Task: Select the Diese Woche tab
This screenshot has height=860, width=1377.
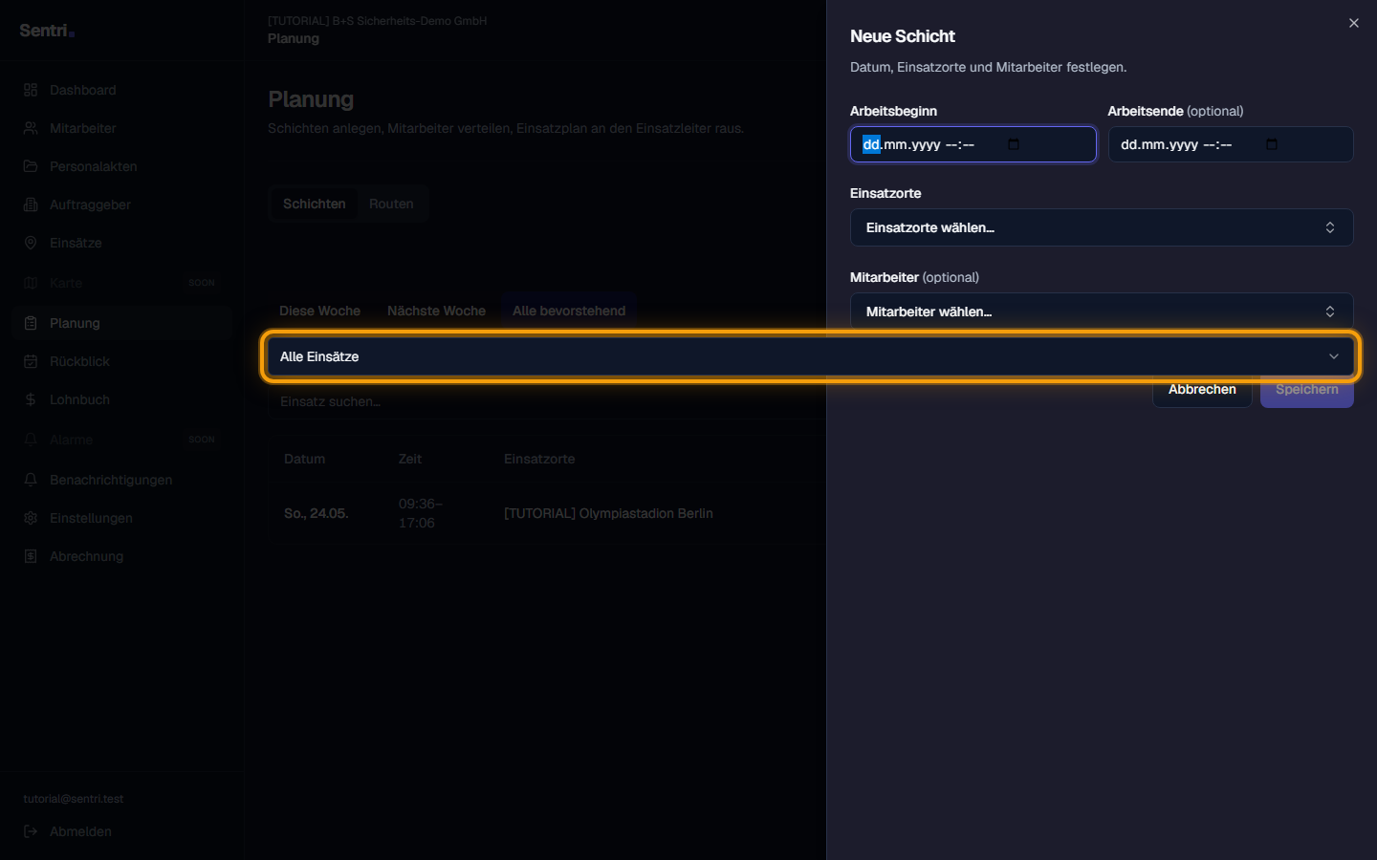Action: click(x=319, y=311)
